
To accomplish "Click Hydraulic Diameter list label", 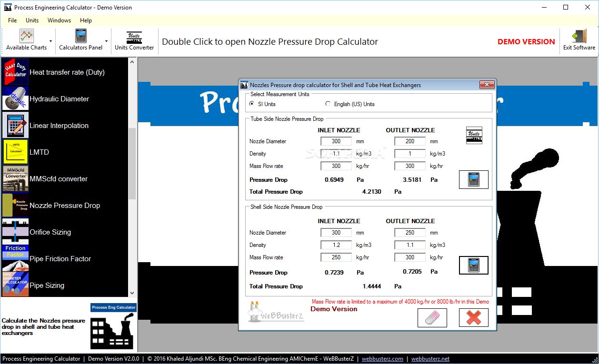I will pos(60,99).
